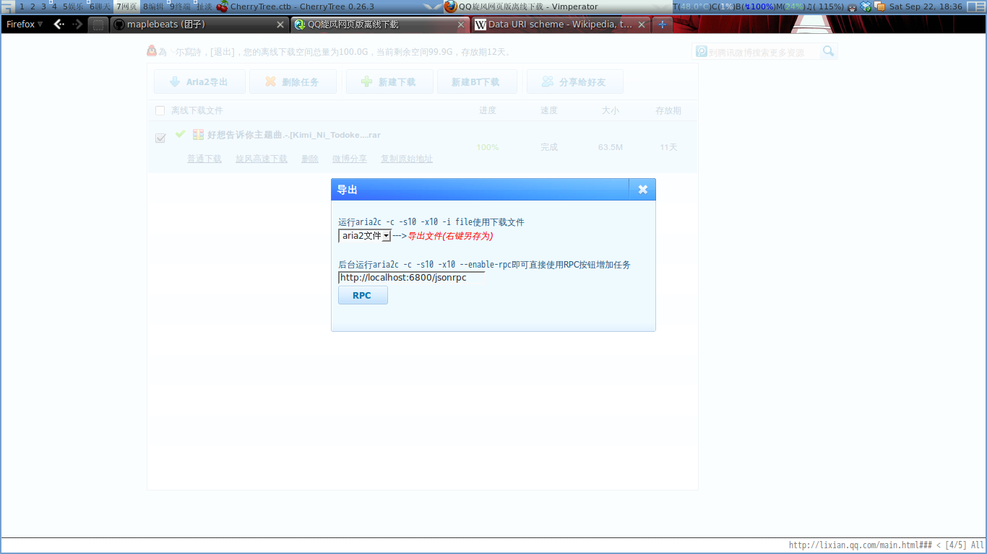Click the rar archive file icon
The width and height of the screenshot is (987, 554).
[x=198, y=135]
